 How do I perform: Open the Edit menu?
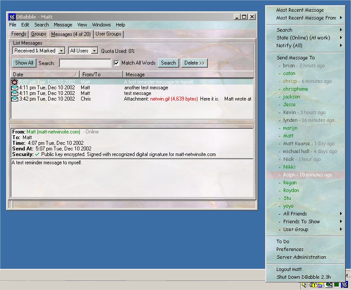pyautogui.click(x=25, y=25)
